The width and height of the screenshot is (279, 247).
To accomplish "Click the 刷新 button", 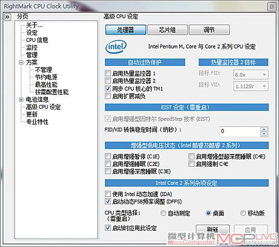I will click(x=213, y=230).
